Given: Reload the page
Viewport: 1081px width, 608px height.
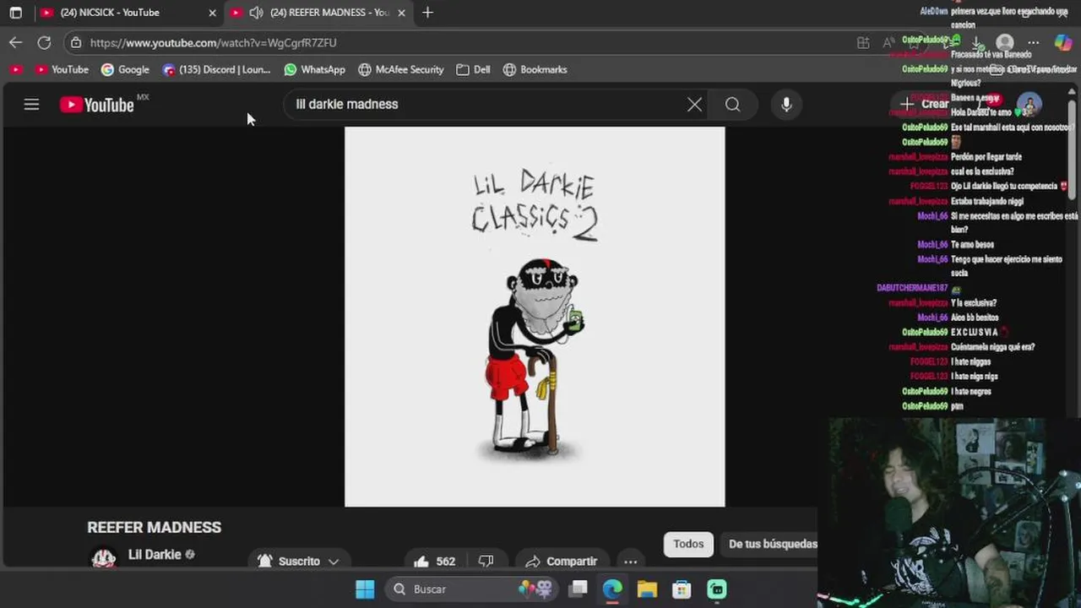Looking at the screenshot, I should [x=44, y=42].
